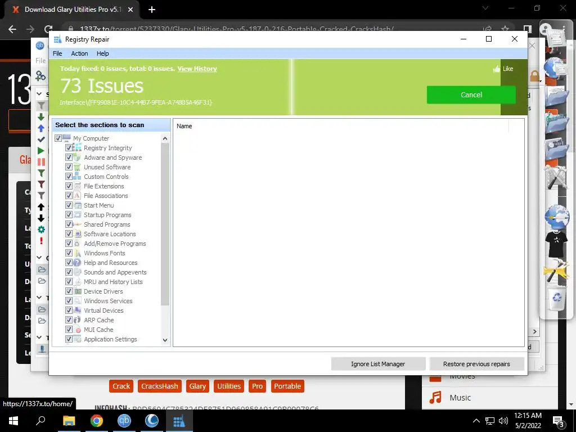Click the Custom Controls blocks icon in section tree

pos(77,176)
